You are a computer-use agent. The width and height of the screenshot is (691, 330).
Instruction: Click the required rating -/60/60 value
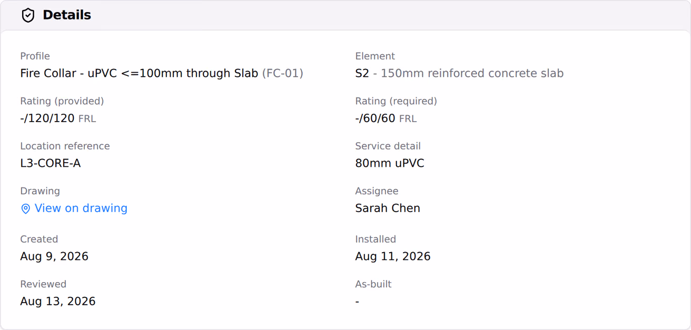pos(376,118)
